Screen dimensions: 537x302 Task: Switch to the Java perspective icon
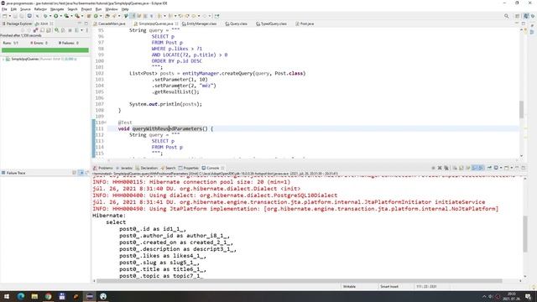point(527,16)
